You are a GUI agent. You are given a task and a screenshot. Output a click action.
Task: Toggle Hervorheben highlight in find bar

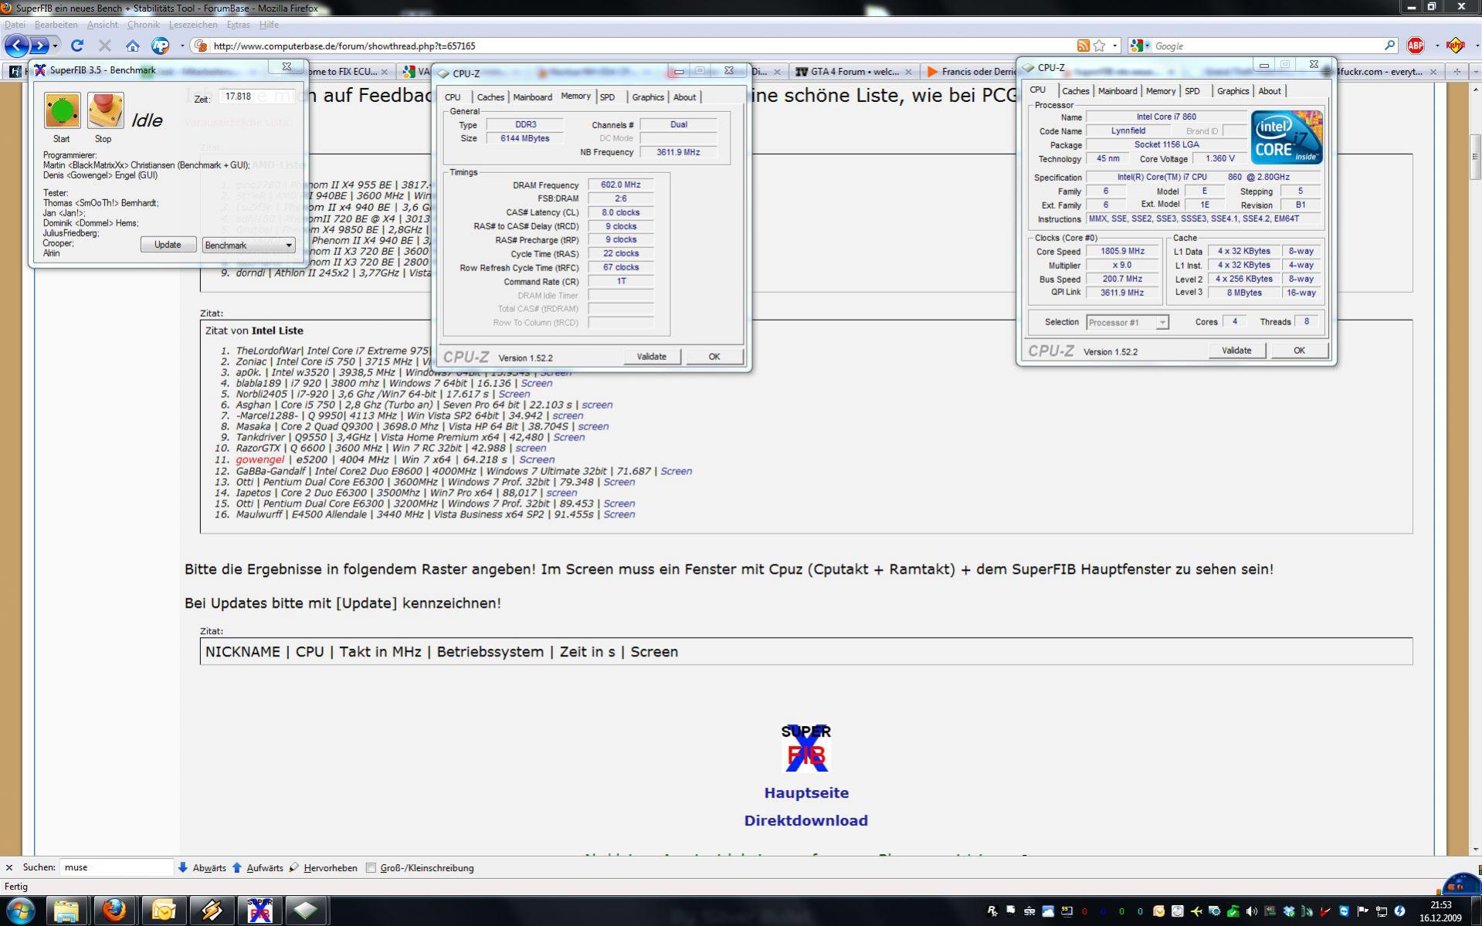324,867
